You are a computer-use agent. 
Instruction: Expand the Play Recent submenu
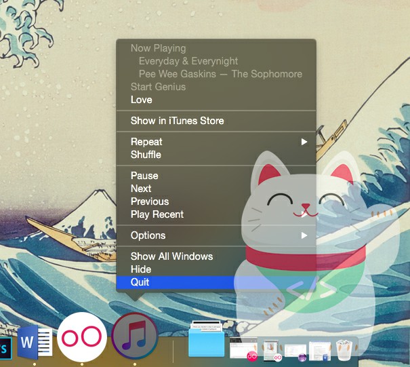216,214
